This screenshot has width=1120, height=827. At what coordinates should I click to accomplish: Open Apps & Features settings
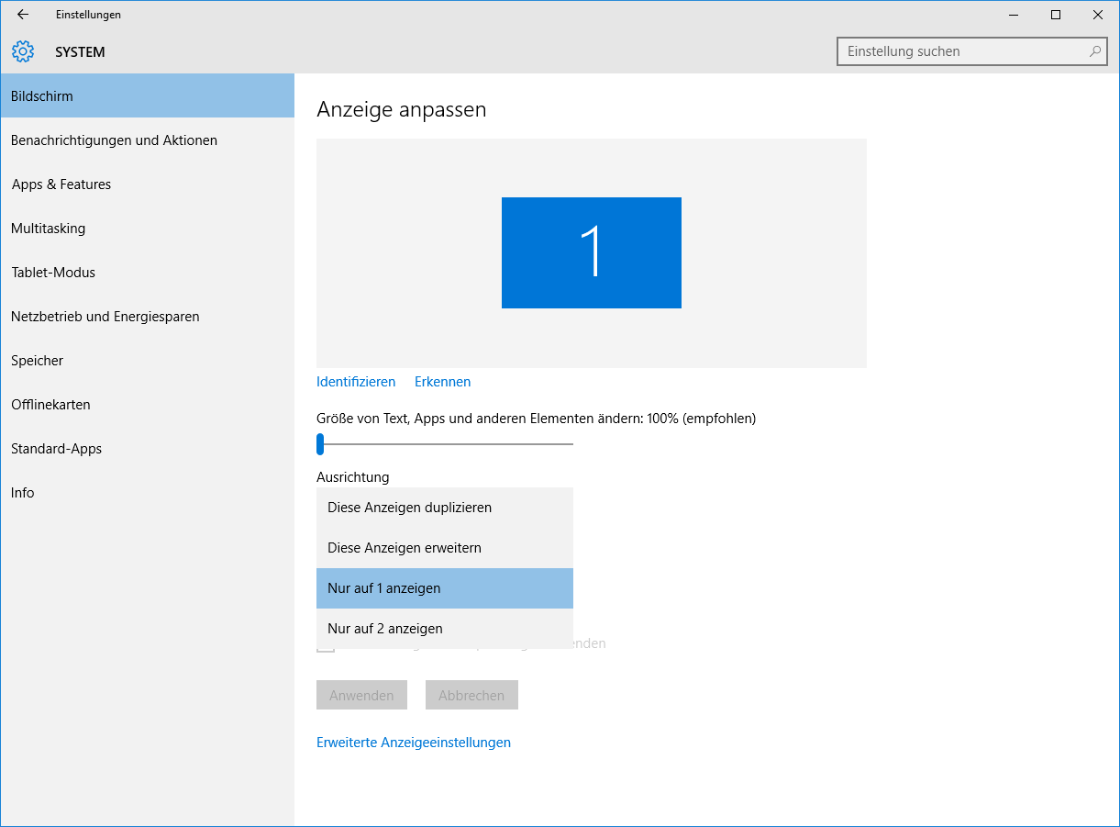[x=147, y=184]
